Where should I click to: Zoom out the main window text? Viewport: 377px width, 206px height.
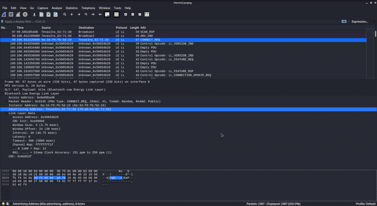click(x=132, y=15)
